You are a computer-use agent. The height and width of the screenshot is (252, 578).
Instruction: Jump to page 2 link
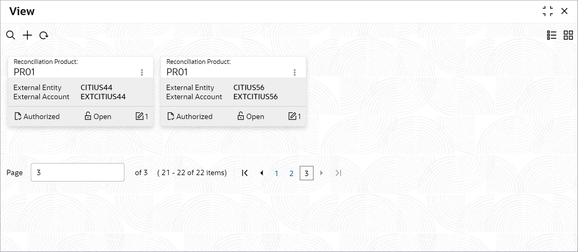click(x=291, y=173)
